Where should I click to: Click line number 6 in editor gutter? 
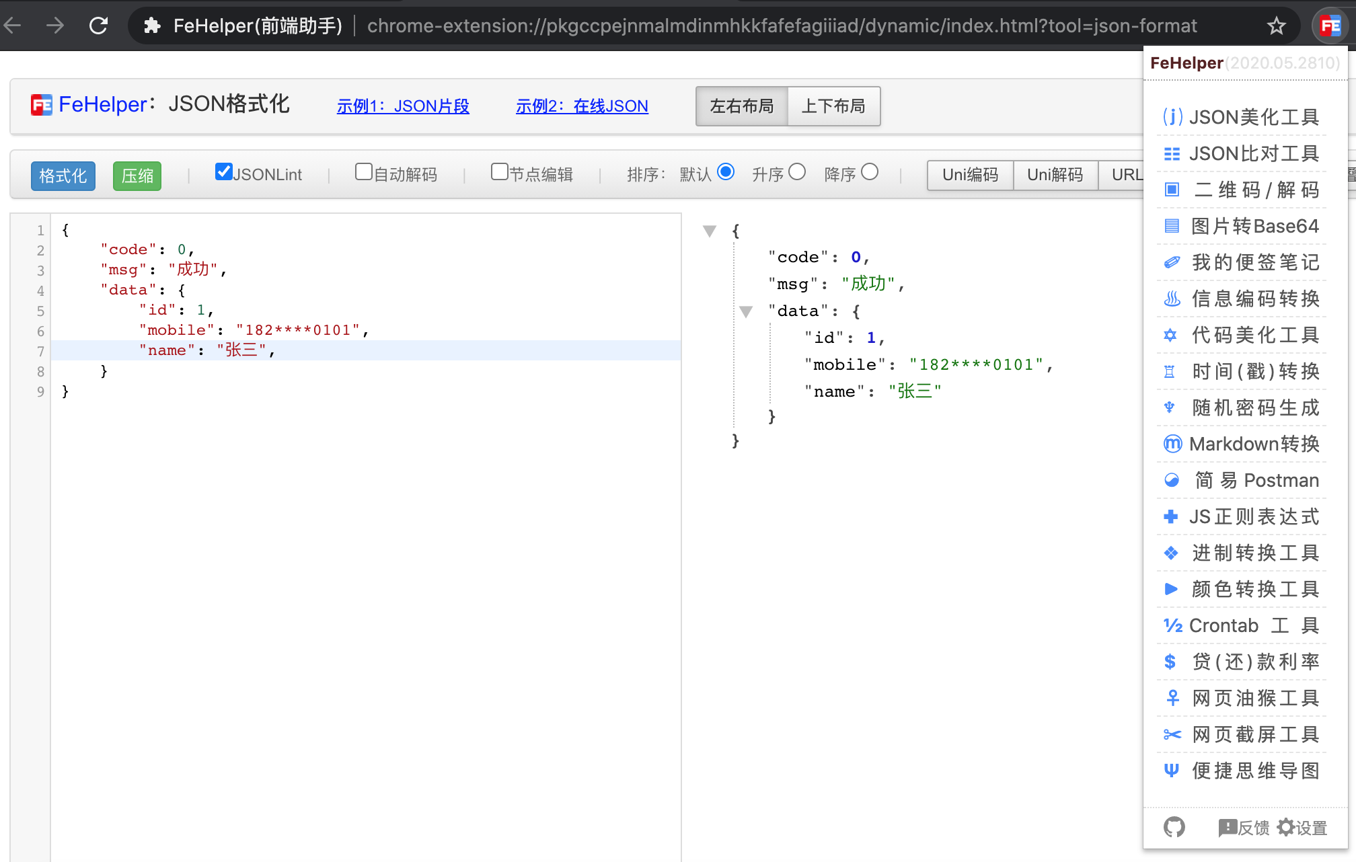pos(40,331)
